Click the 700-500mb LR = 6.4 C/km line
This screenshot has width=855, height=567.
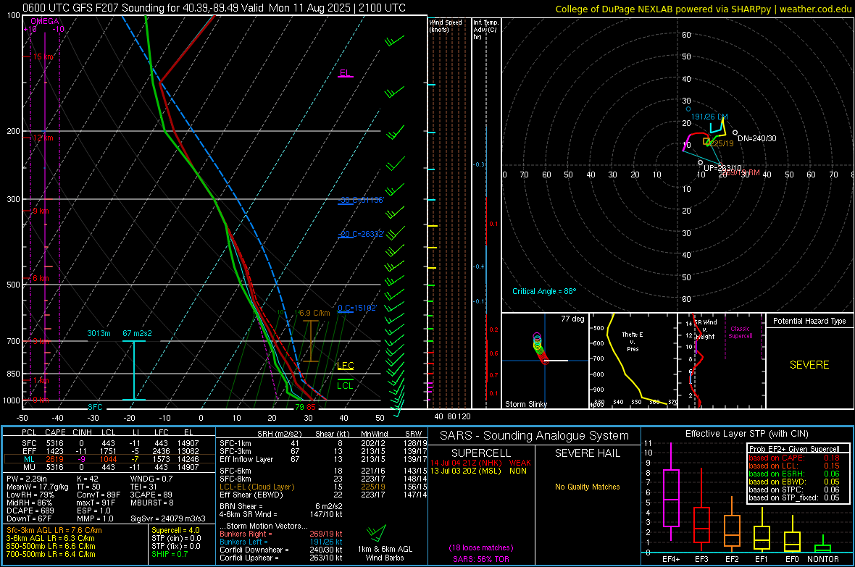point(51,554)
